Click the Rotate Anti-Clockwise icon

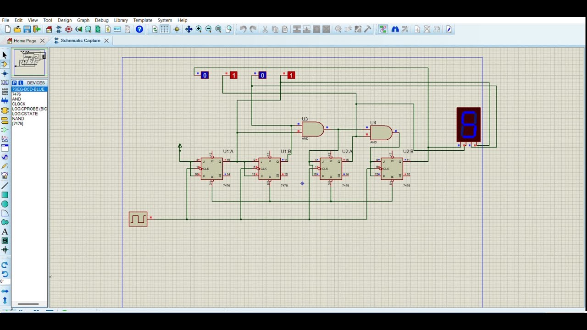5,274
